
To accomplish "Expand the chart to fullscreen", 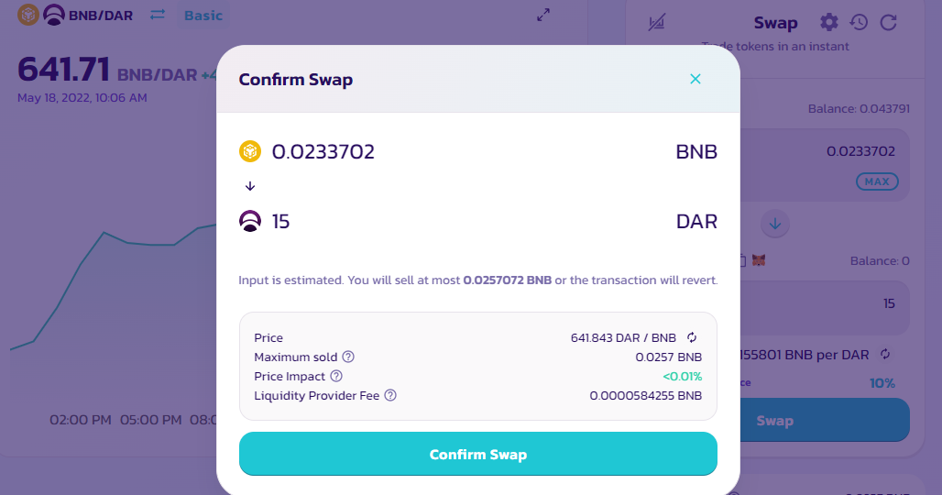I will coord(543,15).
